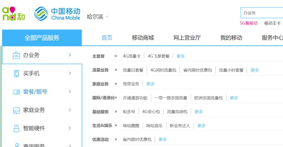Expand the 家庭业务 sidebar arrow

[x=70, y=110]
